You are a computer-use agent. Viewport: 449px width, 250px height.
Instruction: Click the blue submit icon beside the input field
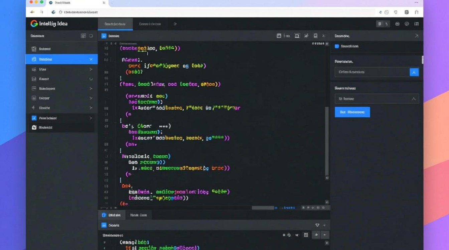(x=414, y=72)
